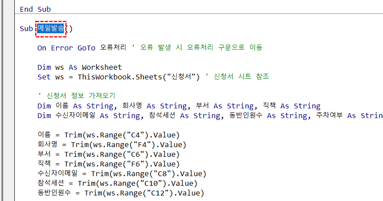Click ThisWorkbook.Sheets in the Set ws line

point(119,77)
